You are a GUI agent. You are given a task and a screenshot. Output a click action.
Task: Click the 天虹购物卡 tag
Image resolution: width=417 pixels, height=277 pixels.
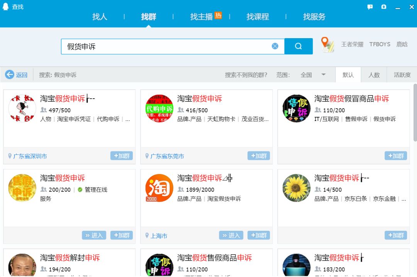tap(221, 119)
